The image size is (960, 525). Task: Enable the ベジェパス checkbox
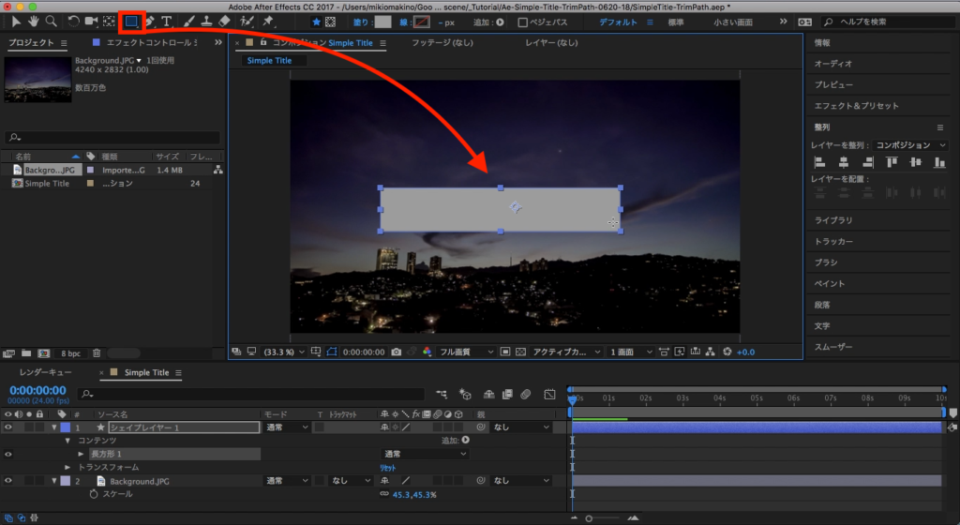(523, 22)
